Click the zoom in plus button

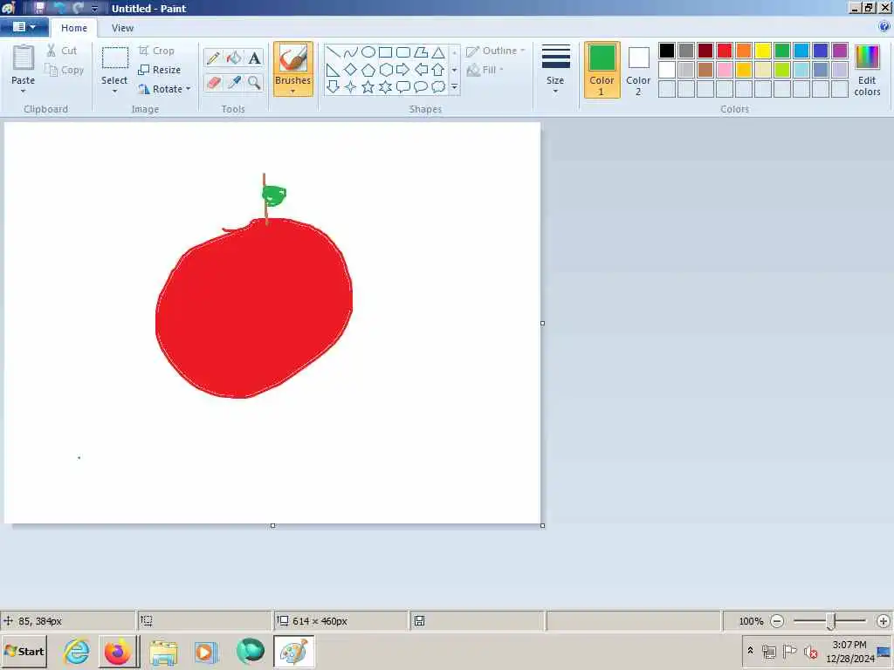click(x=884, y=621)
